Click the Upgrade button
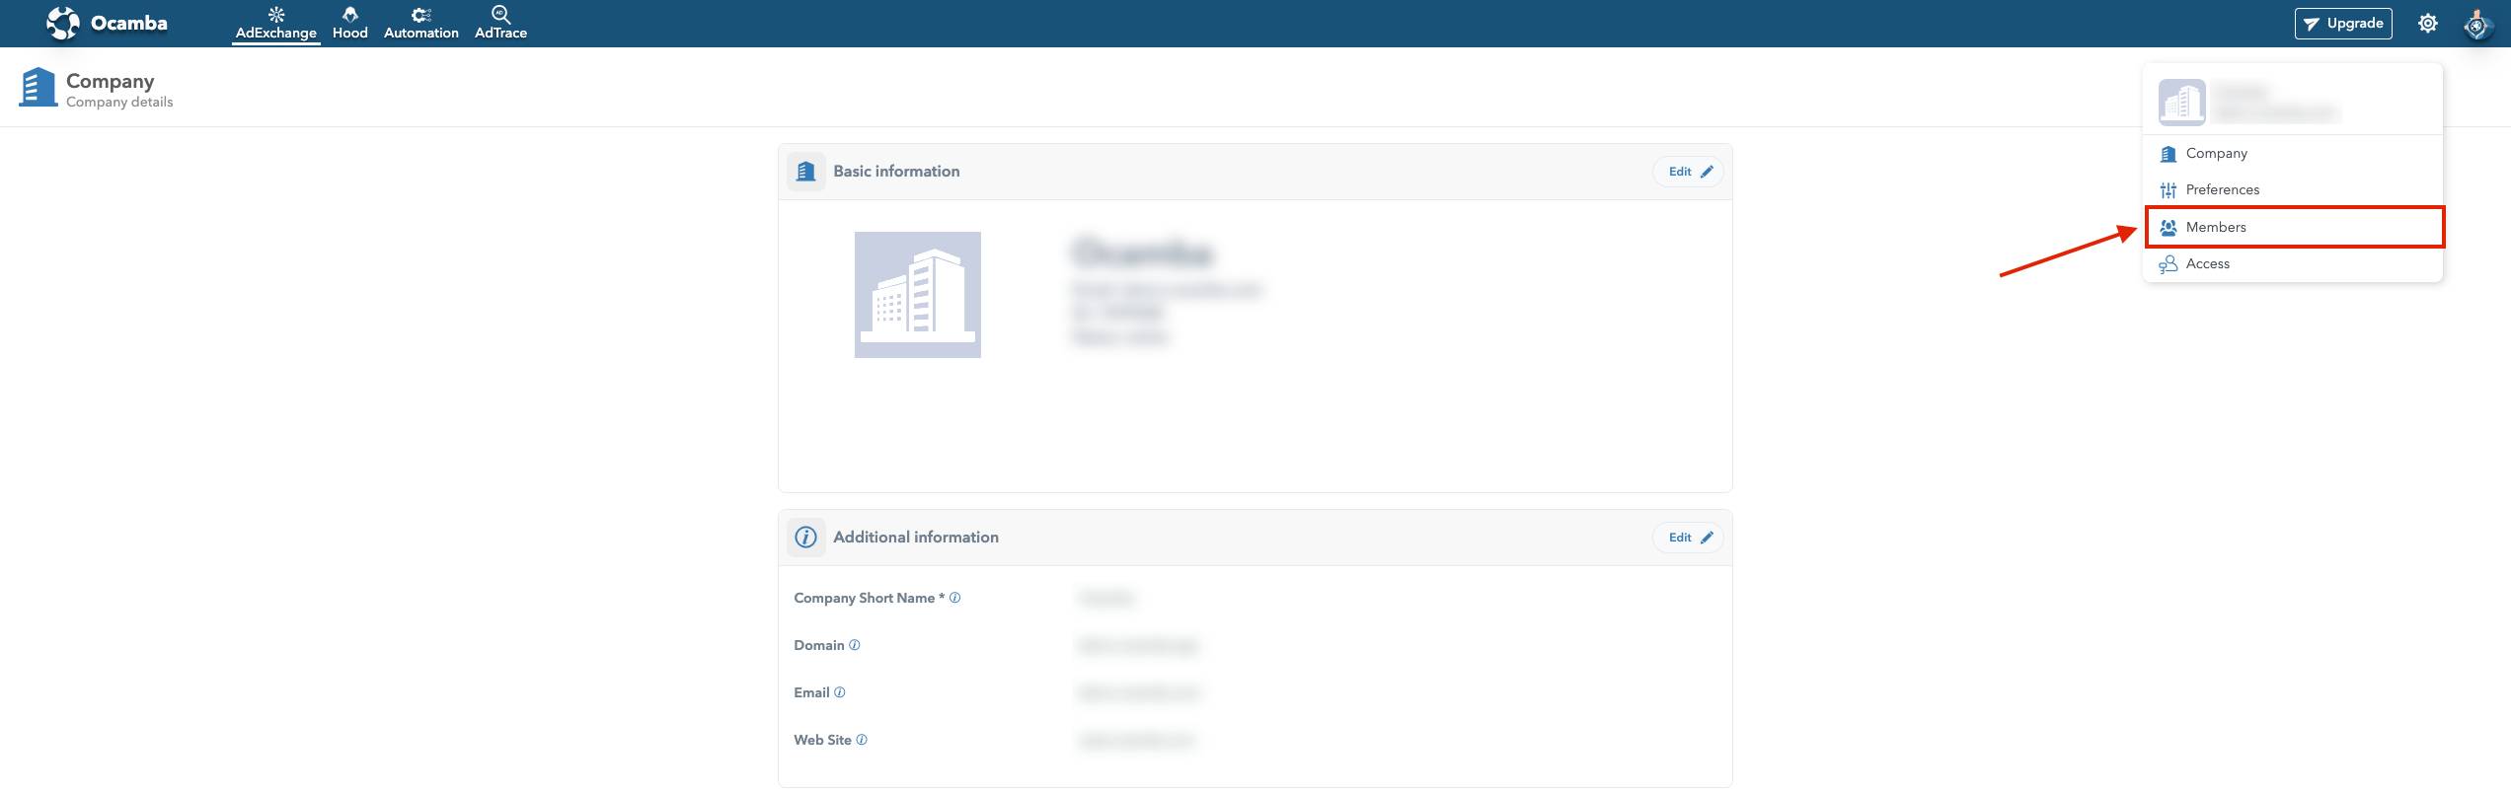This screenshot has width=2511, height=794. tap(2342, 24)
